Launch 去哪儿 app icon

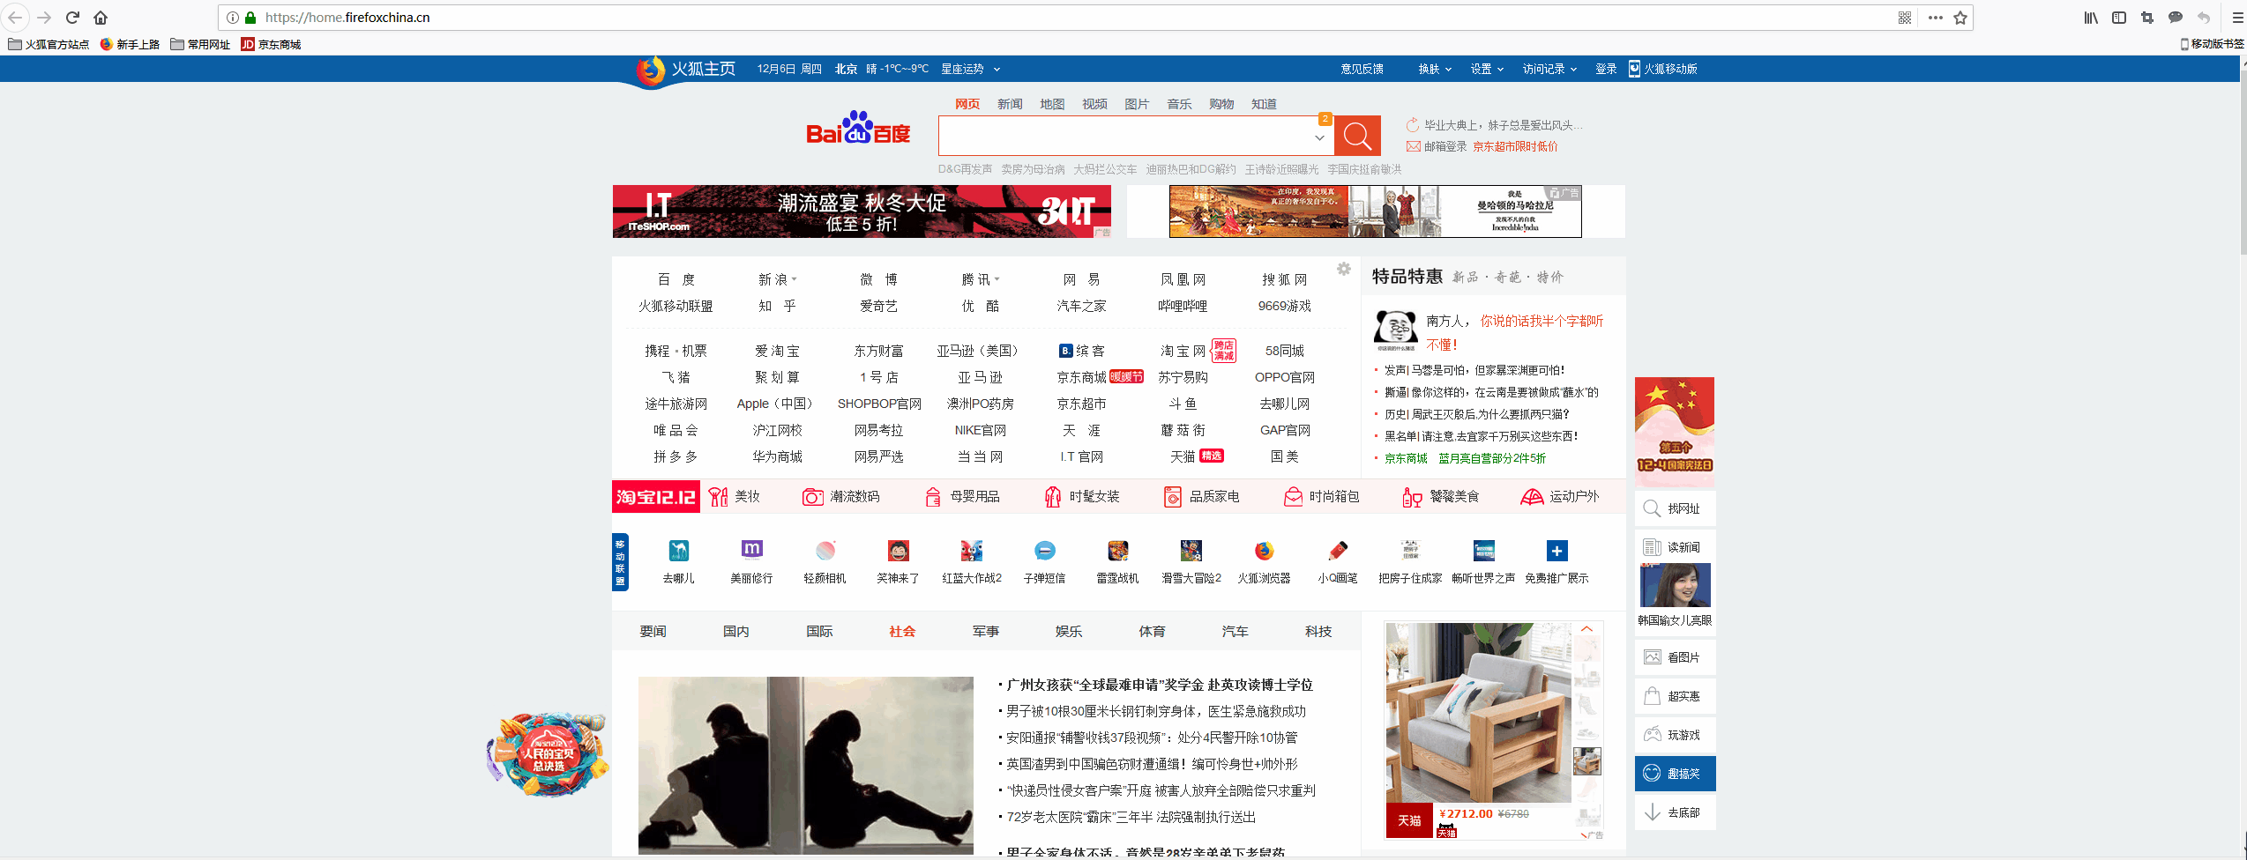(x=678, y=551)
